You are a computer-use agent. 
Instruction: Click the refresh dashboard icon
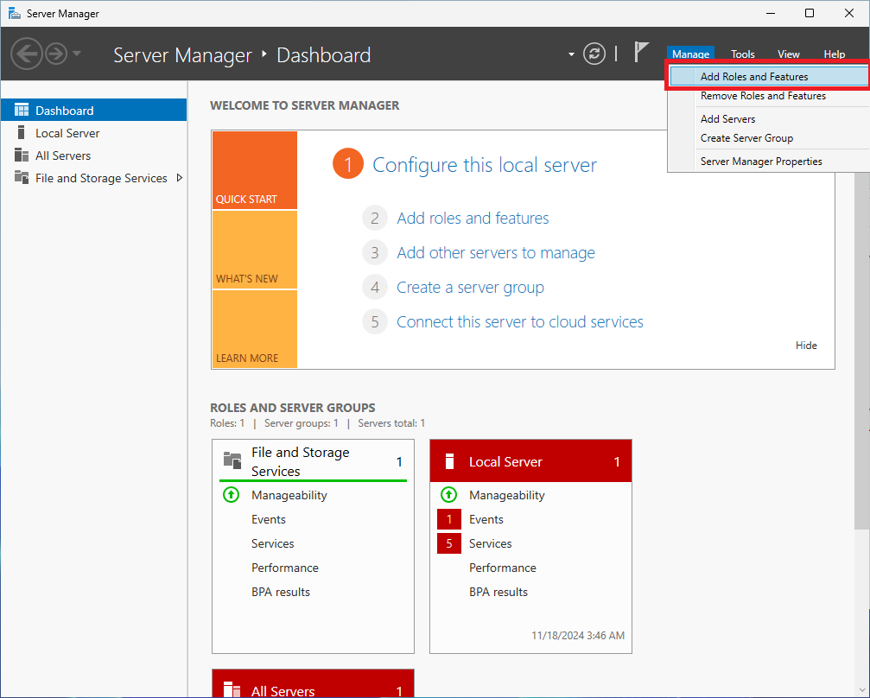pyautogui.click(x=594, y=54)
